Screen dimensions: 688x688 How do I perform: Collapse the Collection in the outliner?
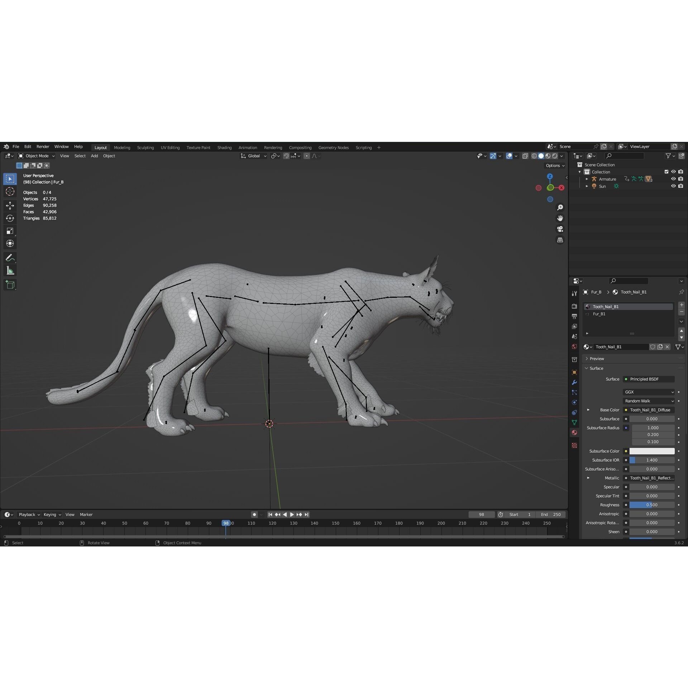[x=579, y=172]
